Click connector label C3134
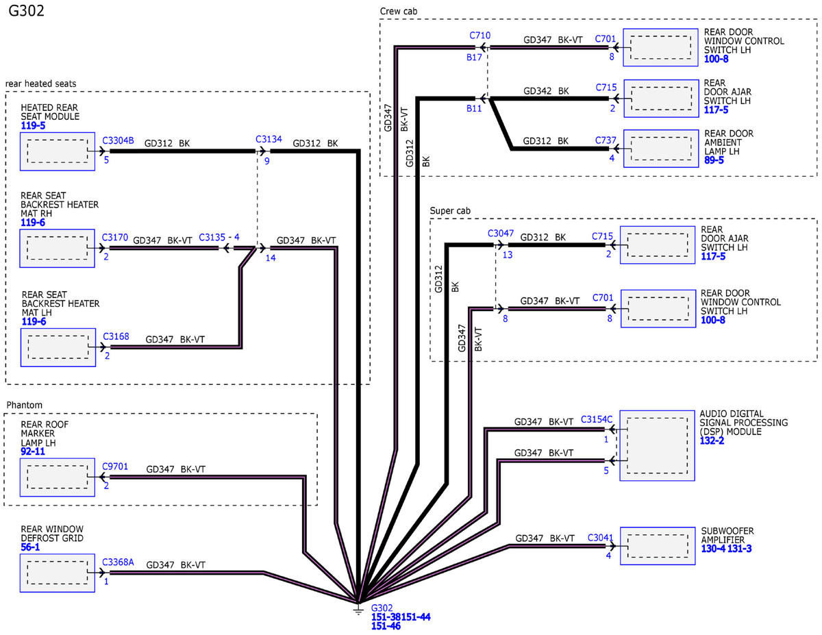The height and width of the screenshot is (635, 822). 269,139
